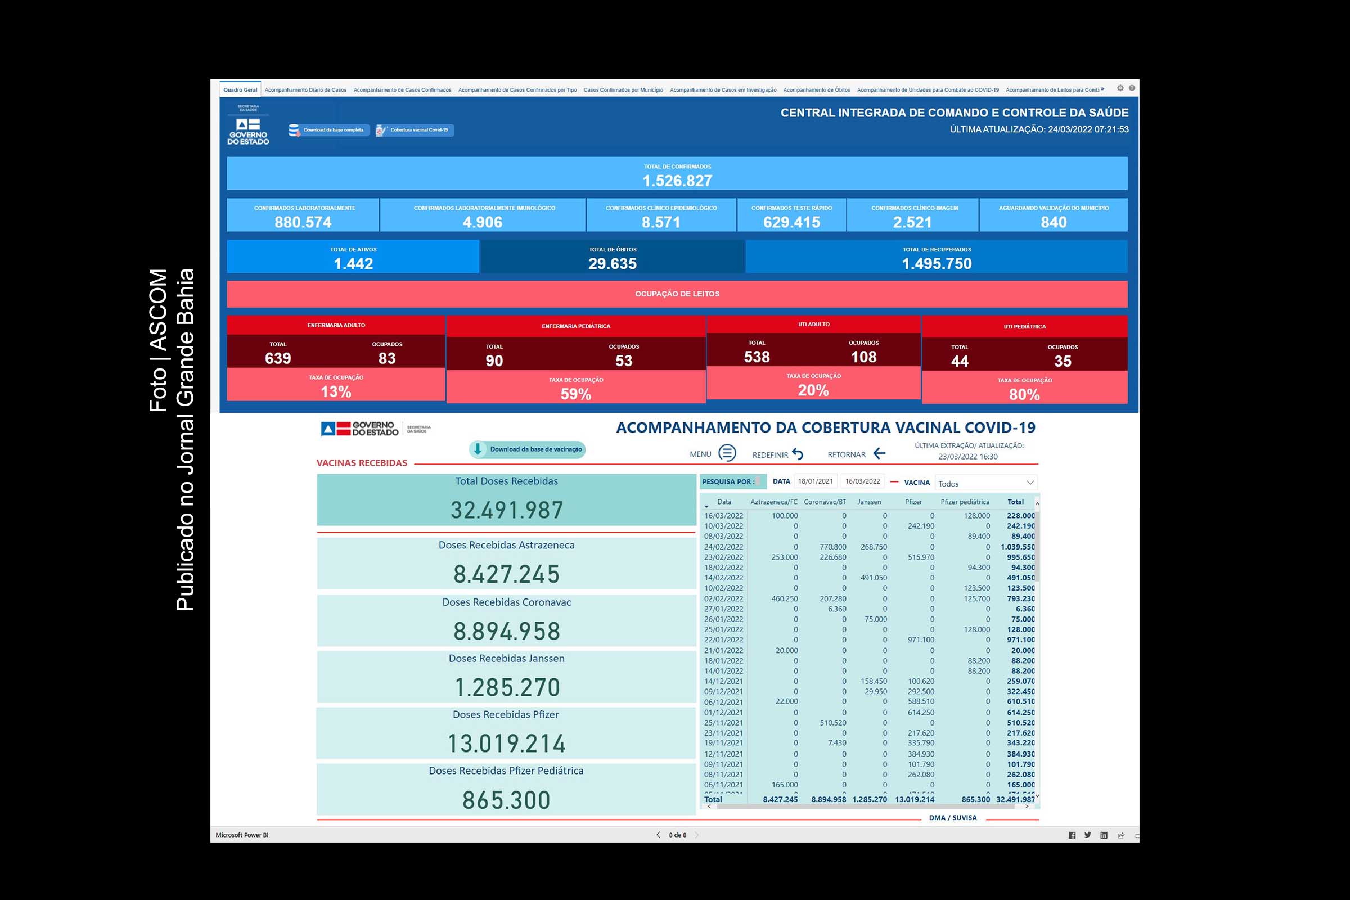Share report via Twitter icon
This screenshot has width=1350, height=900.
pyautogui.click(x=1088, y=835)
